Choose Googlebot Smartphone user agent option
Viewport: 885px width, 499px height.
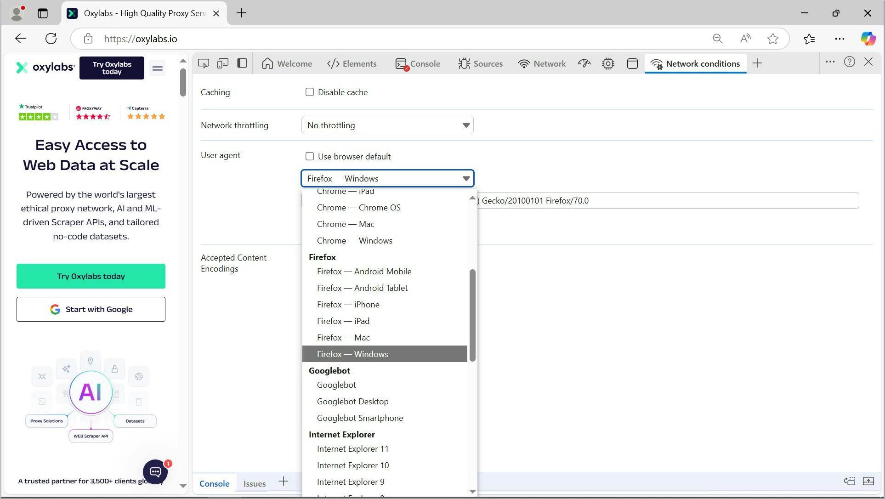pyautogui.click(x=360, y=418)
